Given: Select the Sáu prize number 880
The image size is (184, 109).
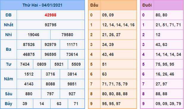Looking at the screenshot, I should pos(29,94).
